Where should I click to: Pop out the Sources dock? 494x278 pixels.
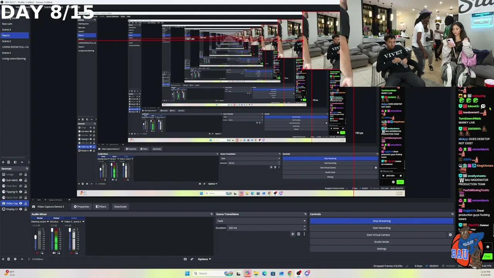[x=27, y=169]
